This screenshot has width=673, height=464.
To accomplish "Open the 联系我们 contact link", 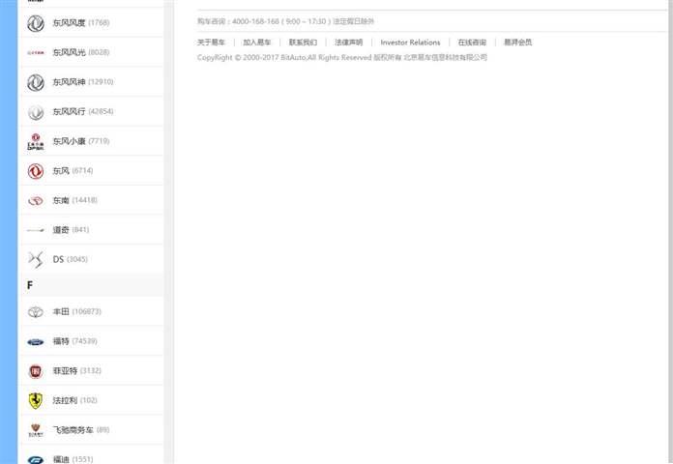I will coord(303,43).
